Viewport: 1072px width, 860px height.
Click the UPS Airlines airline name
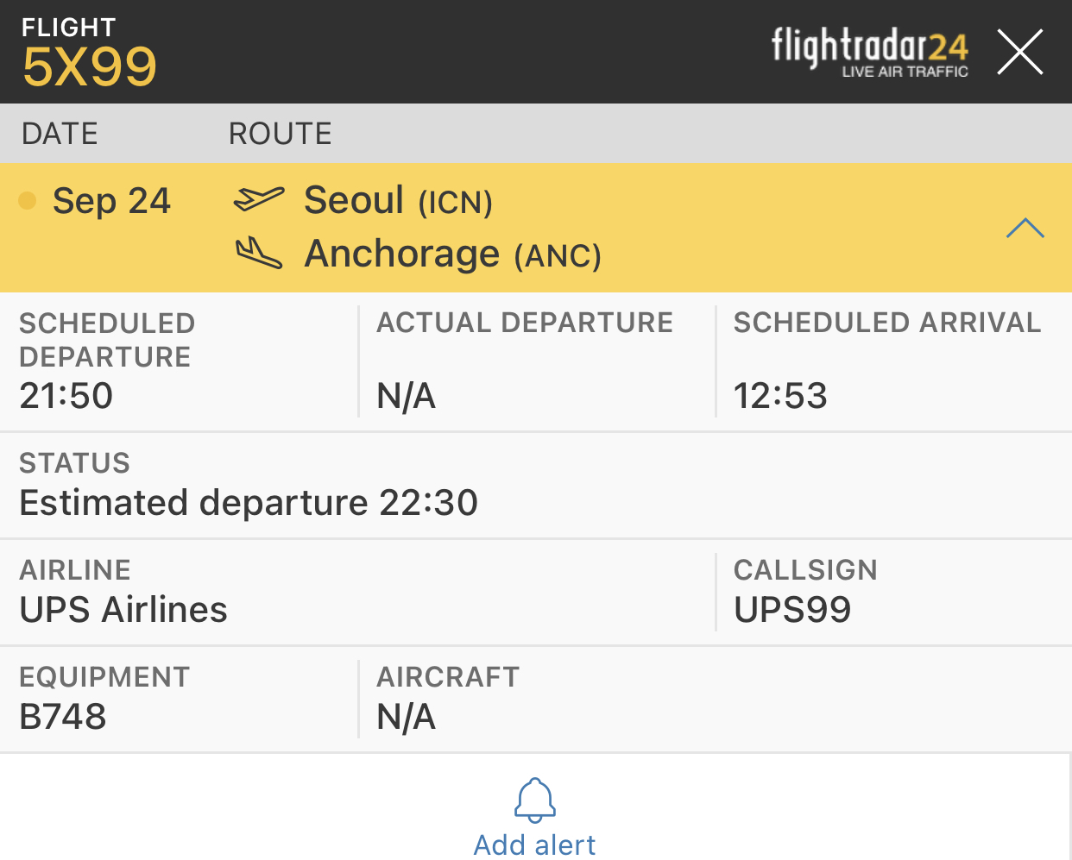coord(123,610)
